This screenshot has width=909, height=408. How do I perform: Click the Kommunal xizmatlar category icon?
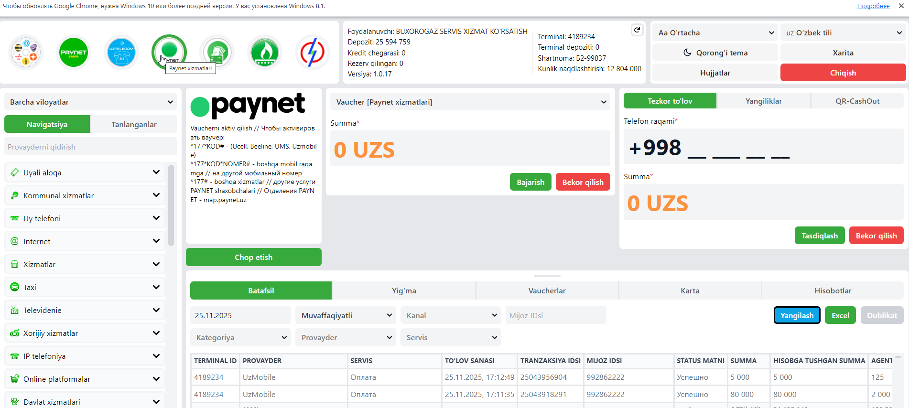click(15, 195)
